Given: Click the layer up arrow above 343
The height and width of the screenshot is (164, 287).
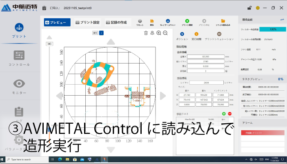Looking at the screenshot, I should coord(49,37).
